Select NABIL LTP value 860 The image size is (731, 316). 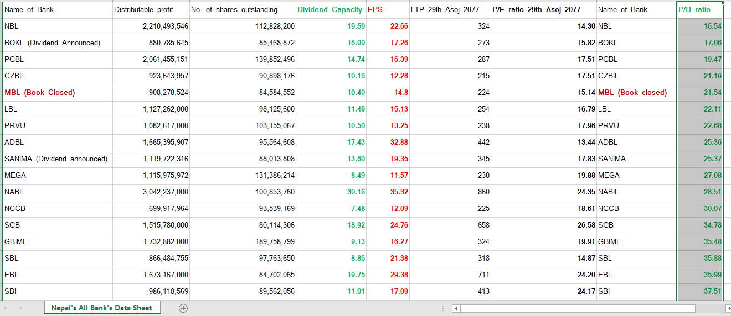[x=450, y=192]
